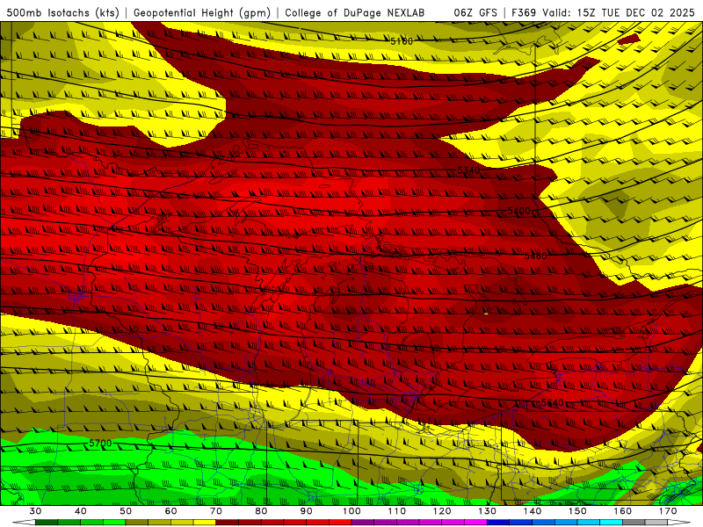Click the 50 value on the color scale
The height and width of the screenshot is (527, 703).
pos(126,511)
